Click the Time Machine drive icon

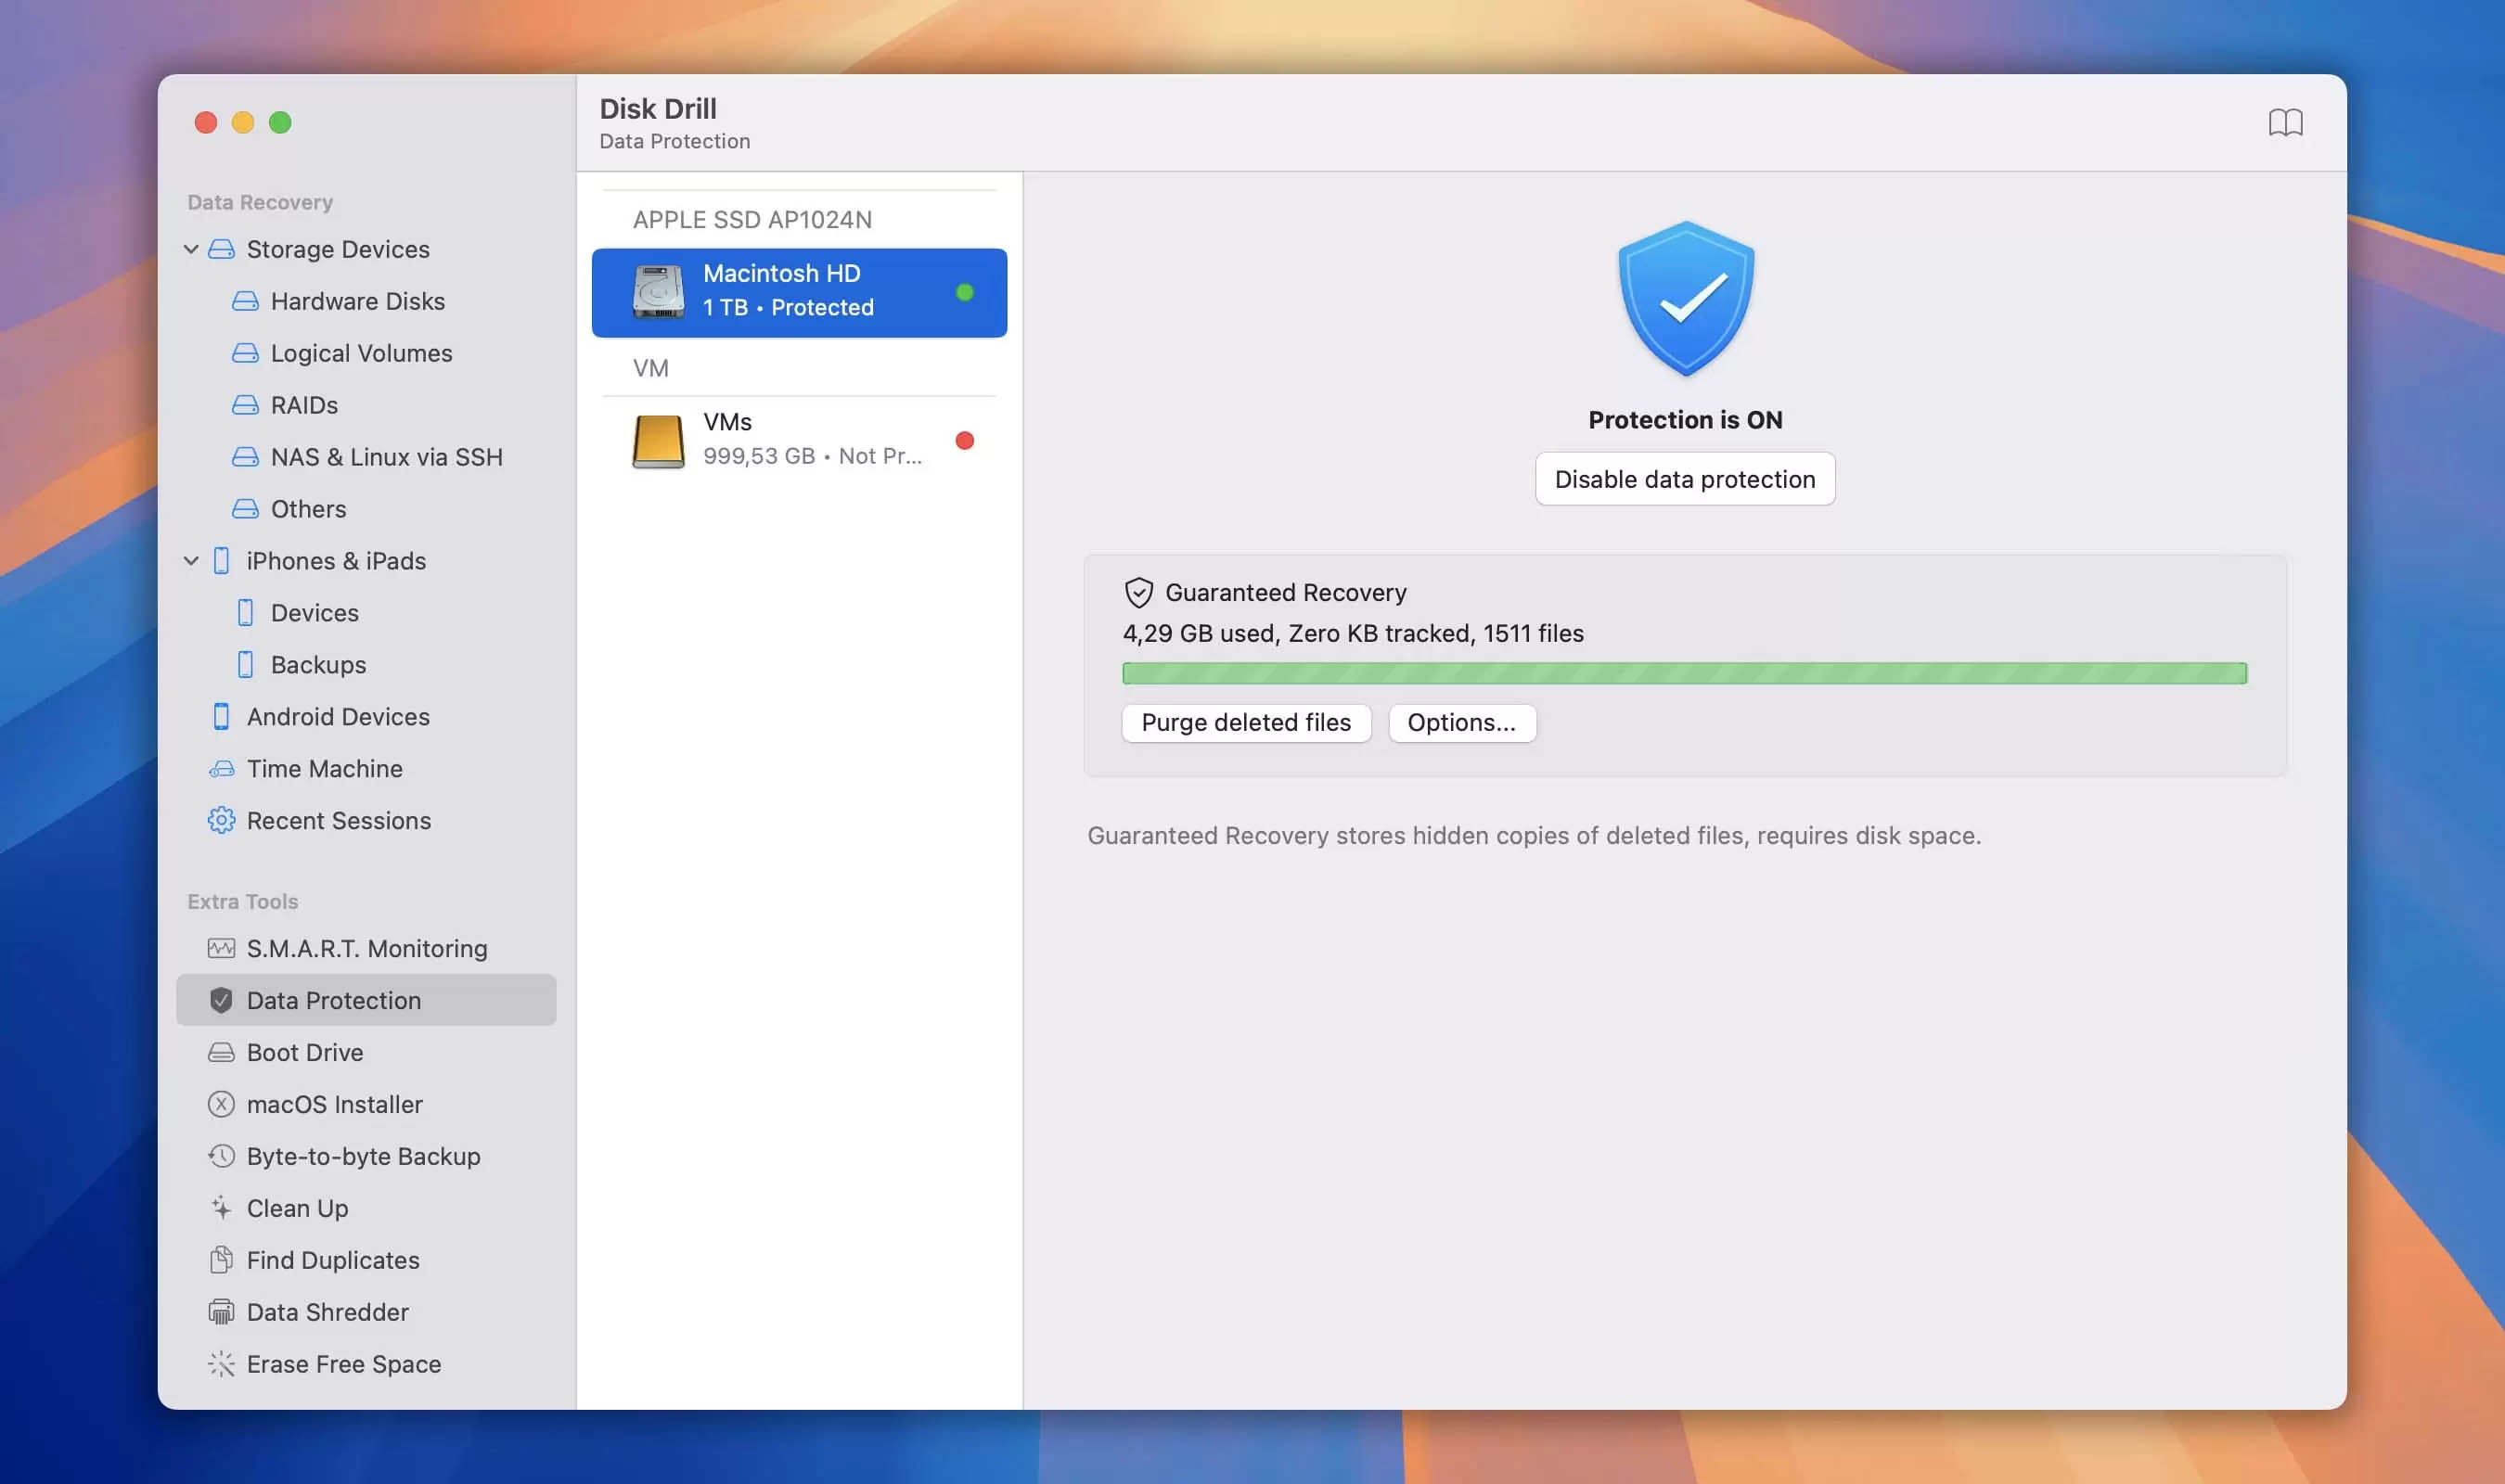[x=221, y=769]
